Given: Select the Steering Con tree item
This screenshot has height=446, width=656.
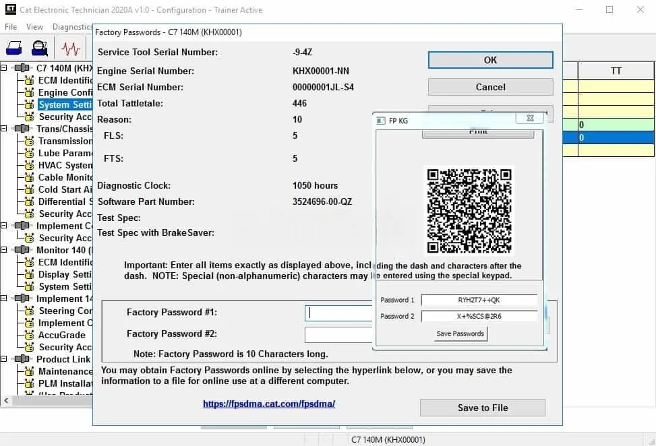Looking at the screenshot, I should coord(65,311).
